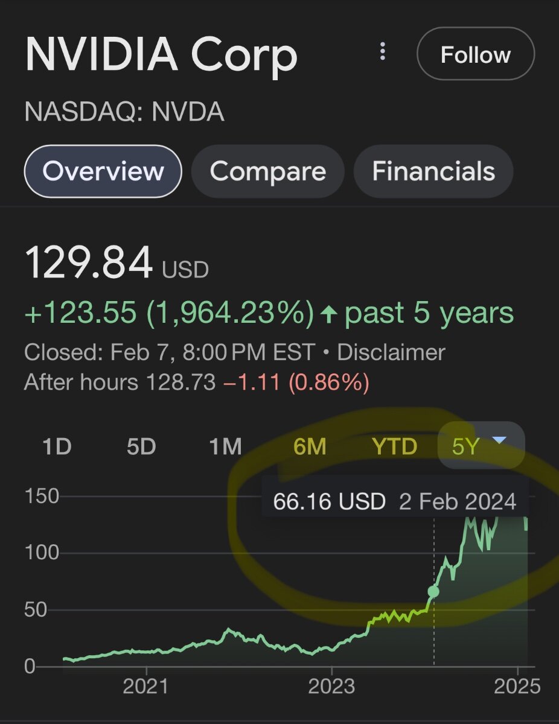Switch to the Overview tab
The width and height of the screenshot is (559, 724).
[x=103, y=171]
